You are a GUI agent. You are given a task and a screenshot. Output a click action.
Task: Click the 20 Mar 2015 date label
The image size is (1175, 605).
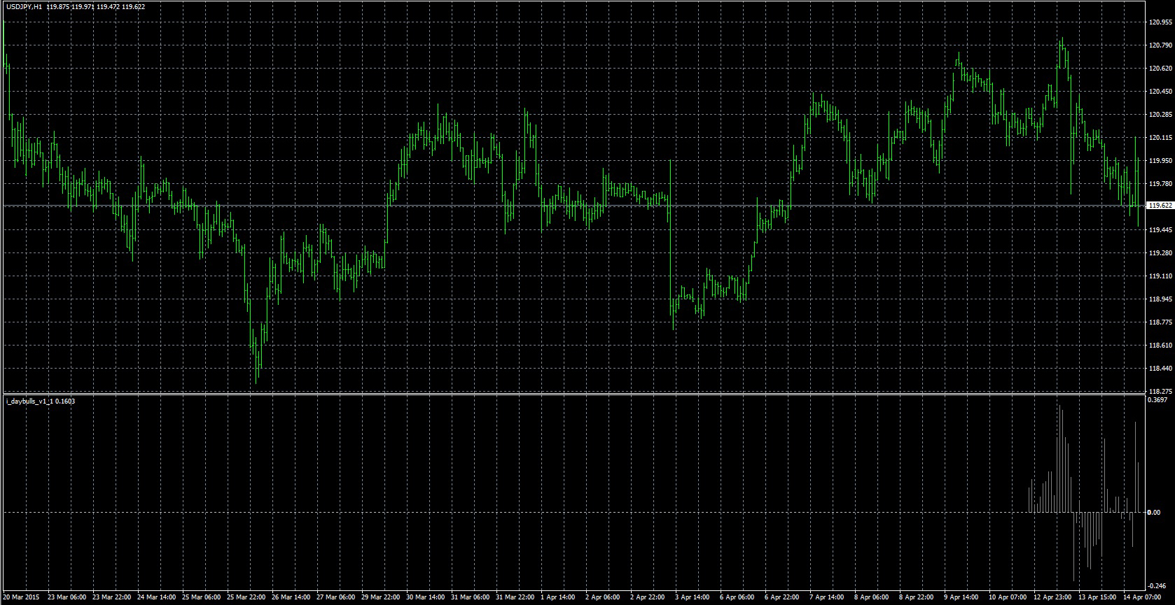pyautogui.click(x=22, y=598)
